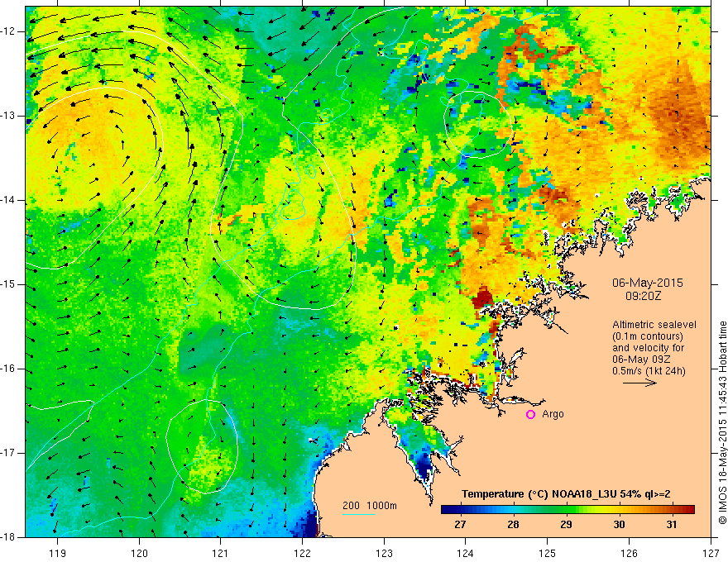Click the 28 tick label on color bar

513,525
